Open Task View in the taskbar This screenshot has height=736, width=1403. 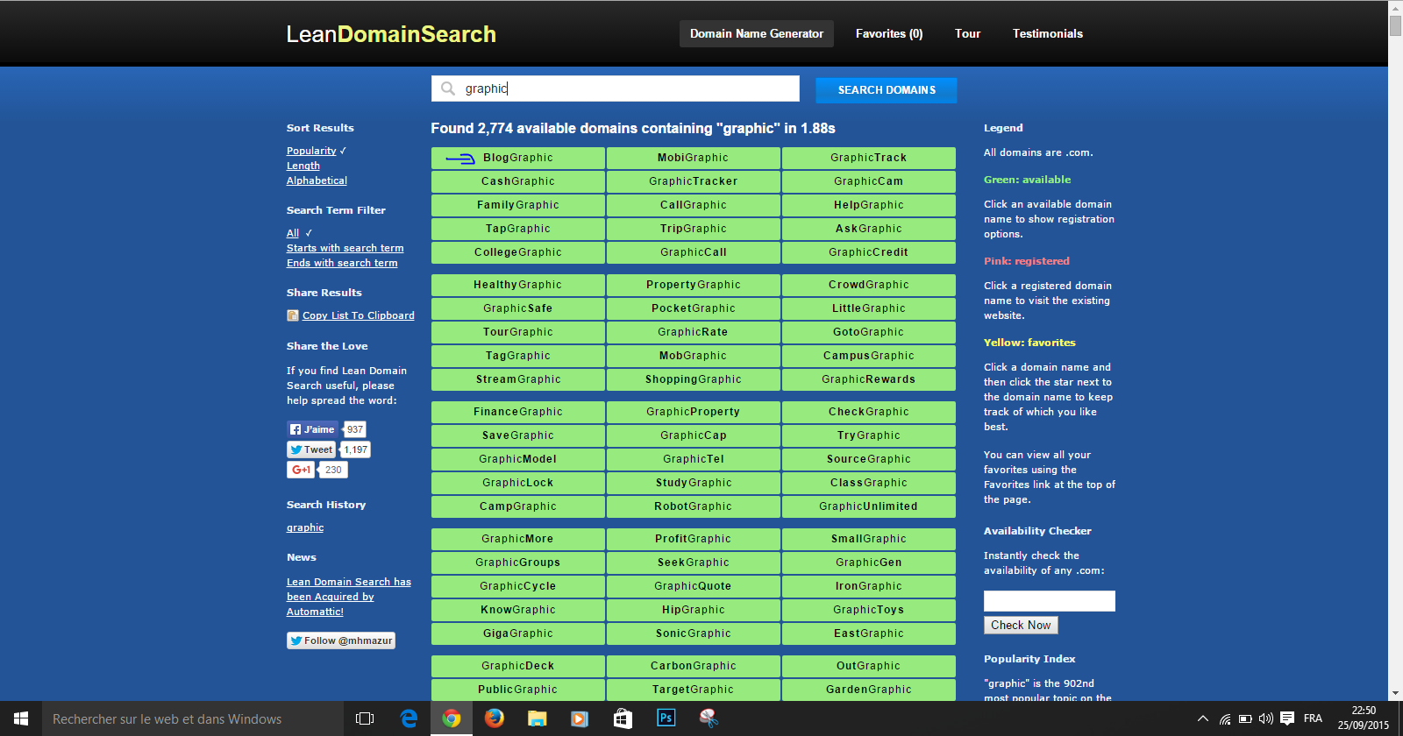(365, 718)
